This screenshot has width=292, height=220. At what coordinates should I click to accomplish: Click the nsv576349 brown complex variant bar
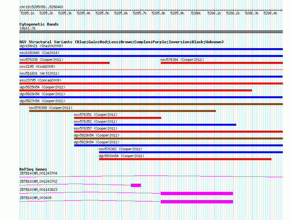point(122,111)
